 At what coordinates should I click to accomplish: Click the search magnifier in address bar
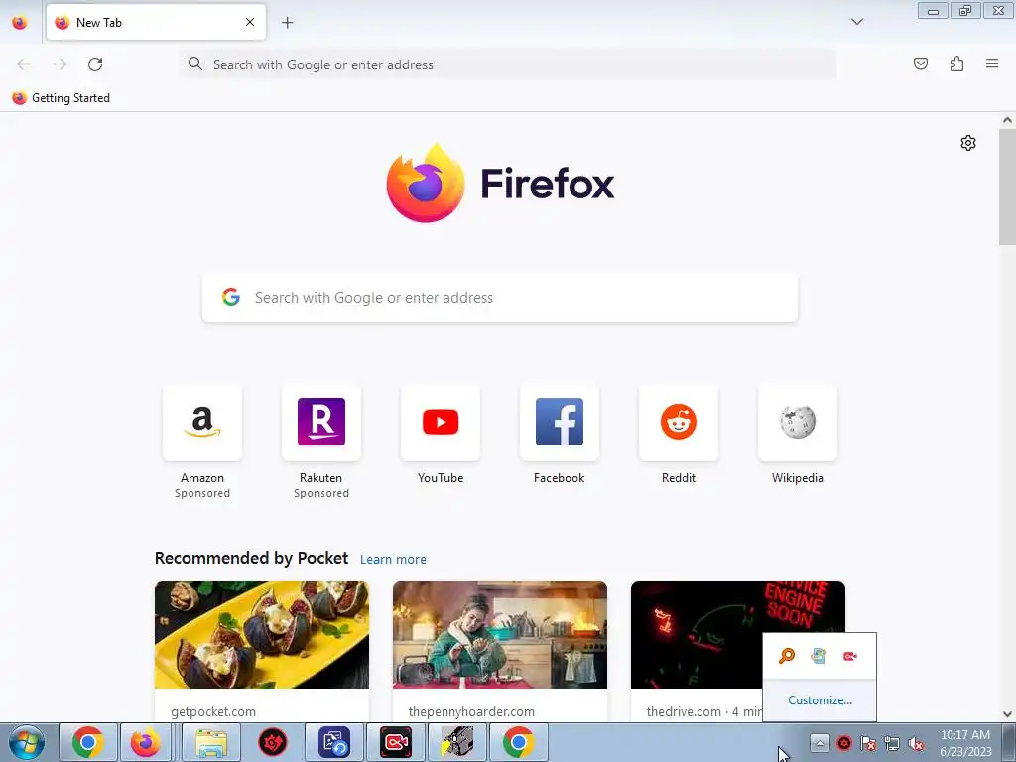(195, 63)
